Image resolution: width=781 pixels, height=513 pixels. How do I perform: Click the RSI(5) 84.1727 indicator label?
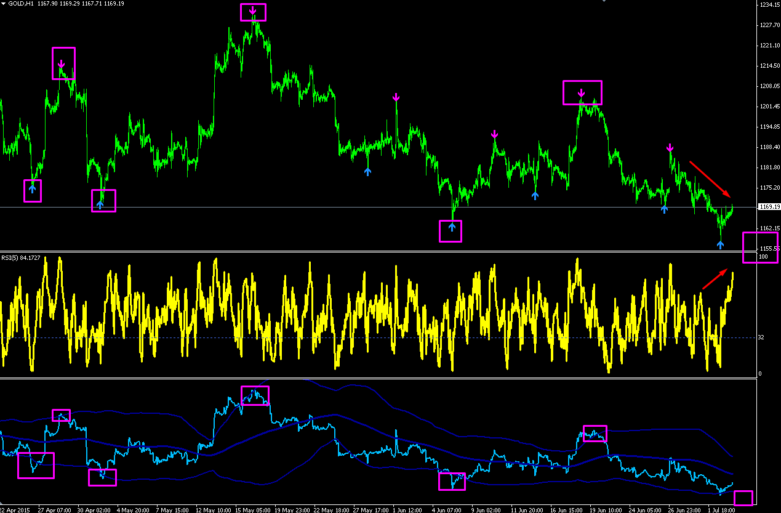(x=21, y=257)
